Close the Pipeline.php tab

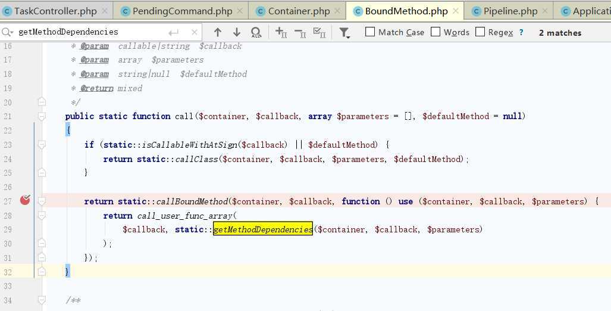pyautogui.click(x=545, y=11)
